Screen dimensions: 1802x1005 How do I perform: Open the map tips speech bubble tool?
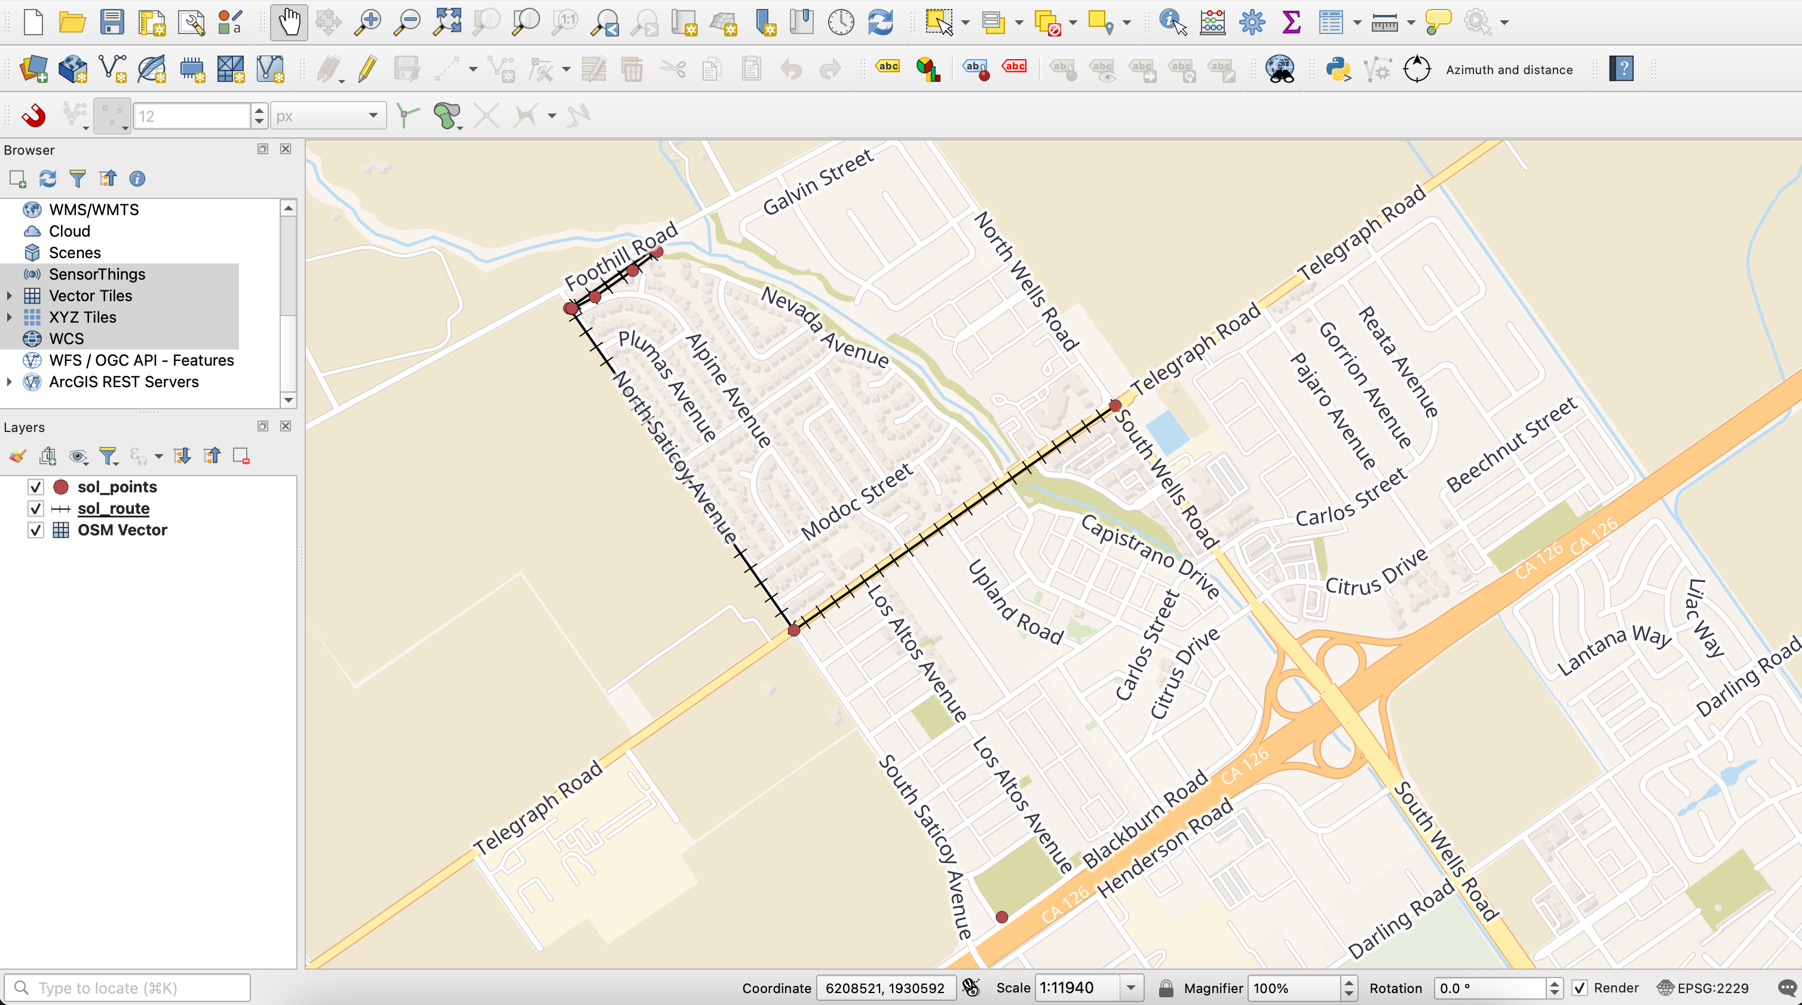(1438, 22)
